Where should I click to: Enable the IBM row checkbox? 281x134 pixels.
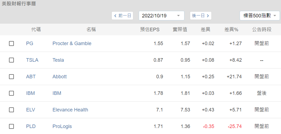tap(11, 93)
